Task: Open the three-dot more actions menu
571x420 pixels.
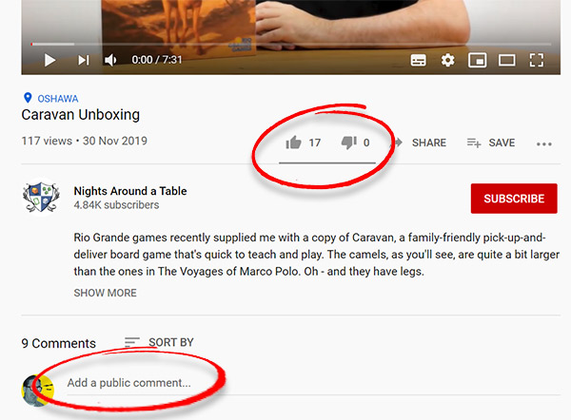Action: pyautogui.click(x=544, y=144)
